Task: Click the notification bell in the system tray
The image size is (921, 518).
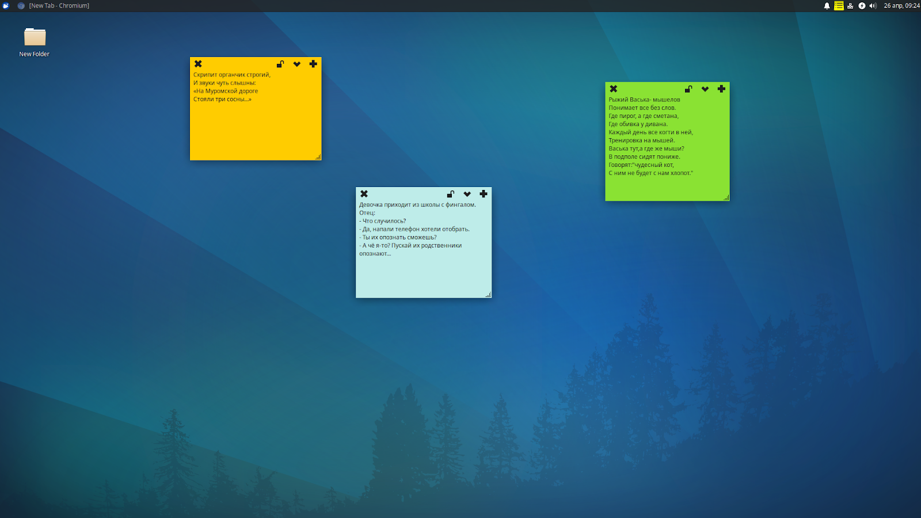Action: point(827,5)
